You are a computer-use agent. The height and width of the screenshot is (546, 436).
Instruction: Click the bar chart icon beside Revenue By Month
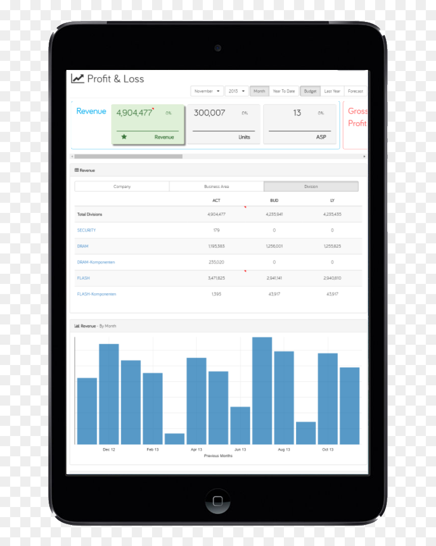click(x=77, y=326)
